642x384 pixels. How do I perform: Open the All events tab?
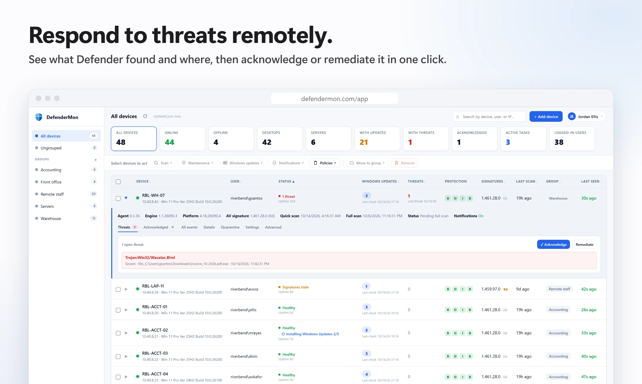[189, 227]
